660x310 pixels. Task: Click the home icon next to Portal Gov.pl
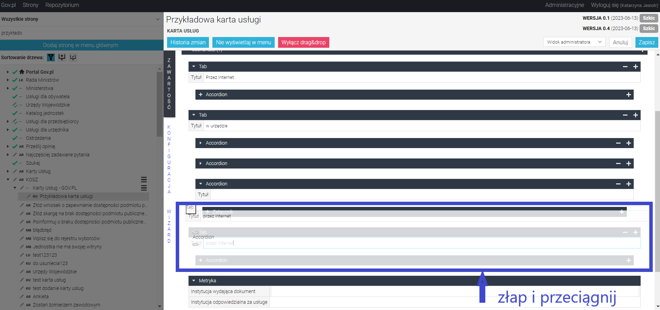[x=22, y=72]
